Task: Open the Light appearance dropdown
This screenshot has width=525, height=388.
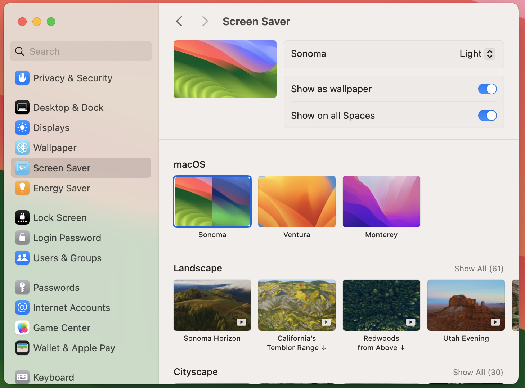Action: point(477,54)
